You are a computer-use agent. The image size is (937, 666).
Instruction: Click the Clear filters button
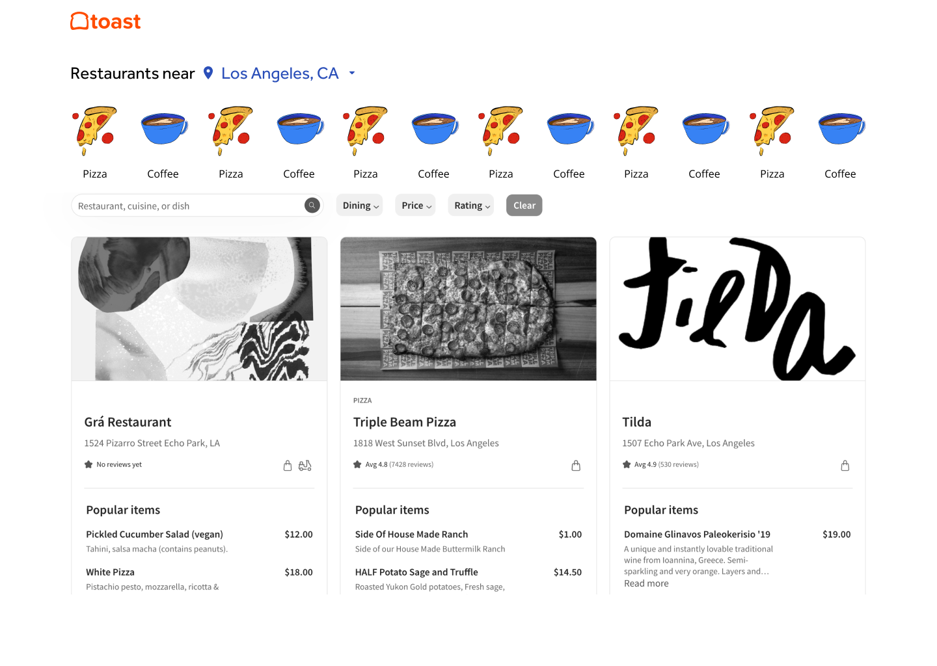pyautogui.click(x=524, y=206)
